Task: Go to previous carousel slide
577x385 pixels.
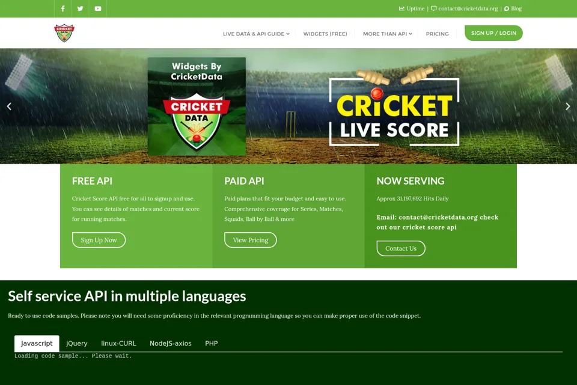Action: 9,106
